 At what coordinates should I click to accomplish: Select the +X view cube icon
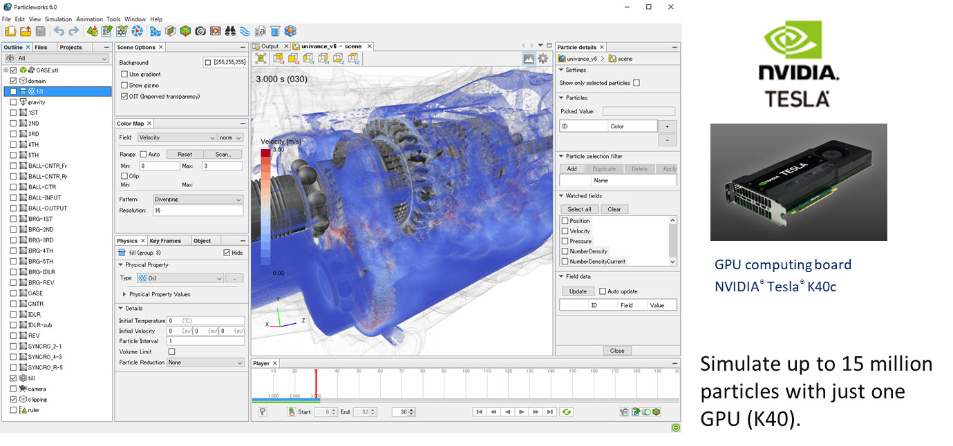[292, 59]
